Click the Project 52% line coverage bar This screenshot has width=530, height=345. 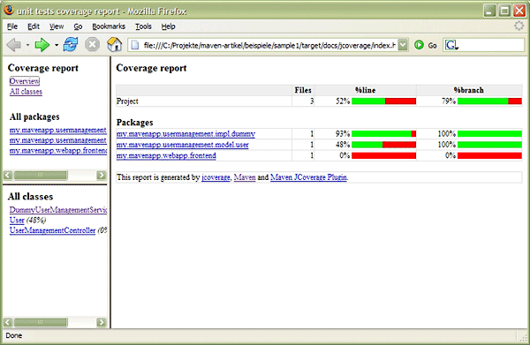(x=383, y=101)
